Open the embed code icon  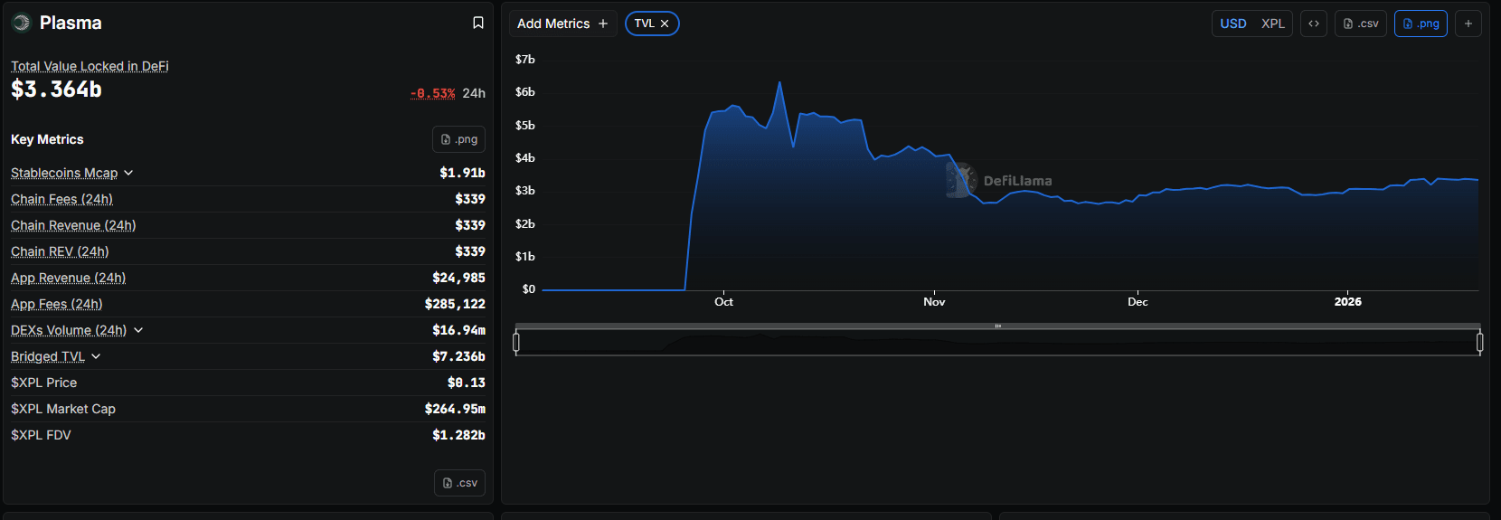point(1314,24)
